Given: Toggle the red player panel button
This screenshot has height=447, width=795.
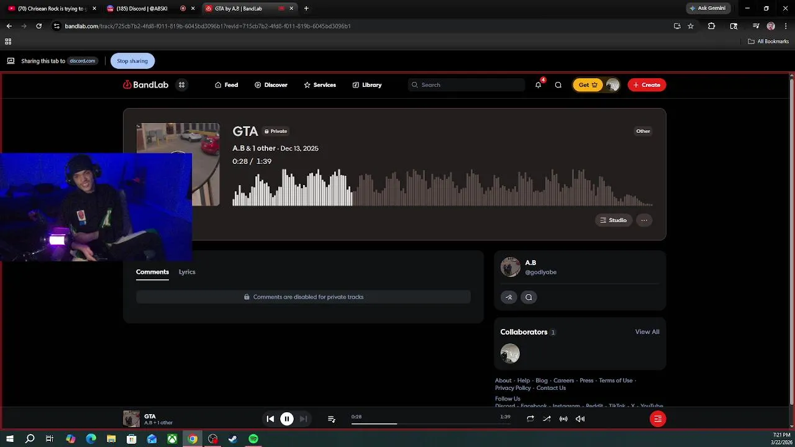Looking at the screenshot, I should click(x=658, y=419).
